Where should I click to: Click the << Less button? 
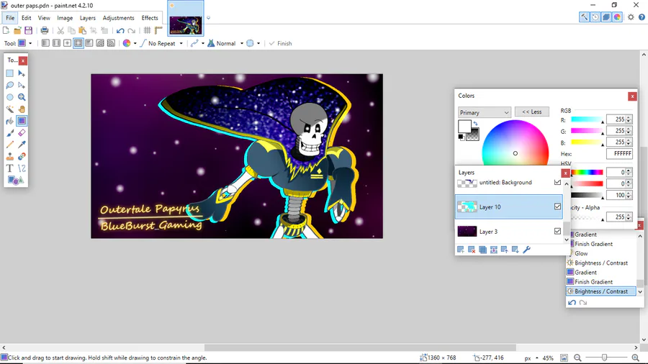[x=532, y=112]
